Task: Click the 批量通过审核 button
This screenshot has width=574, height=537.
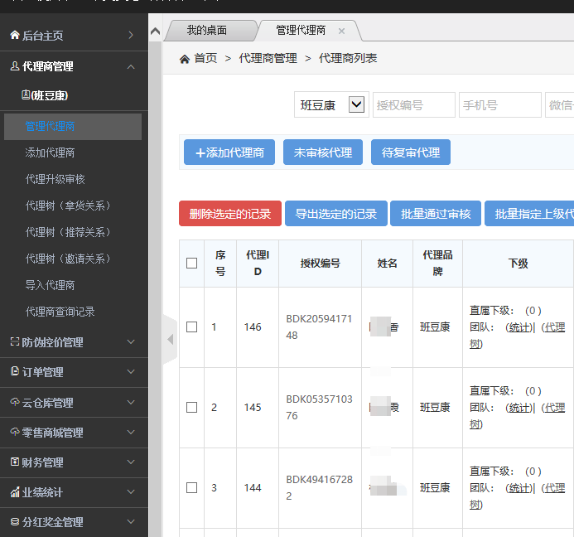Action: point(436,213)
